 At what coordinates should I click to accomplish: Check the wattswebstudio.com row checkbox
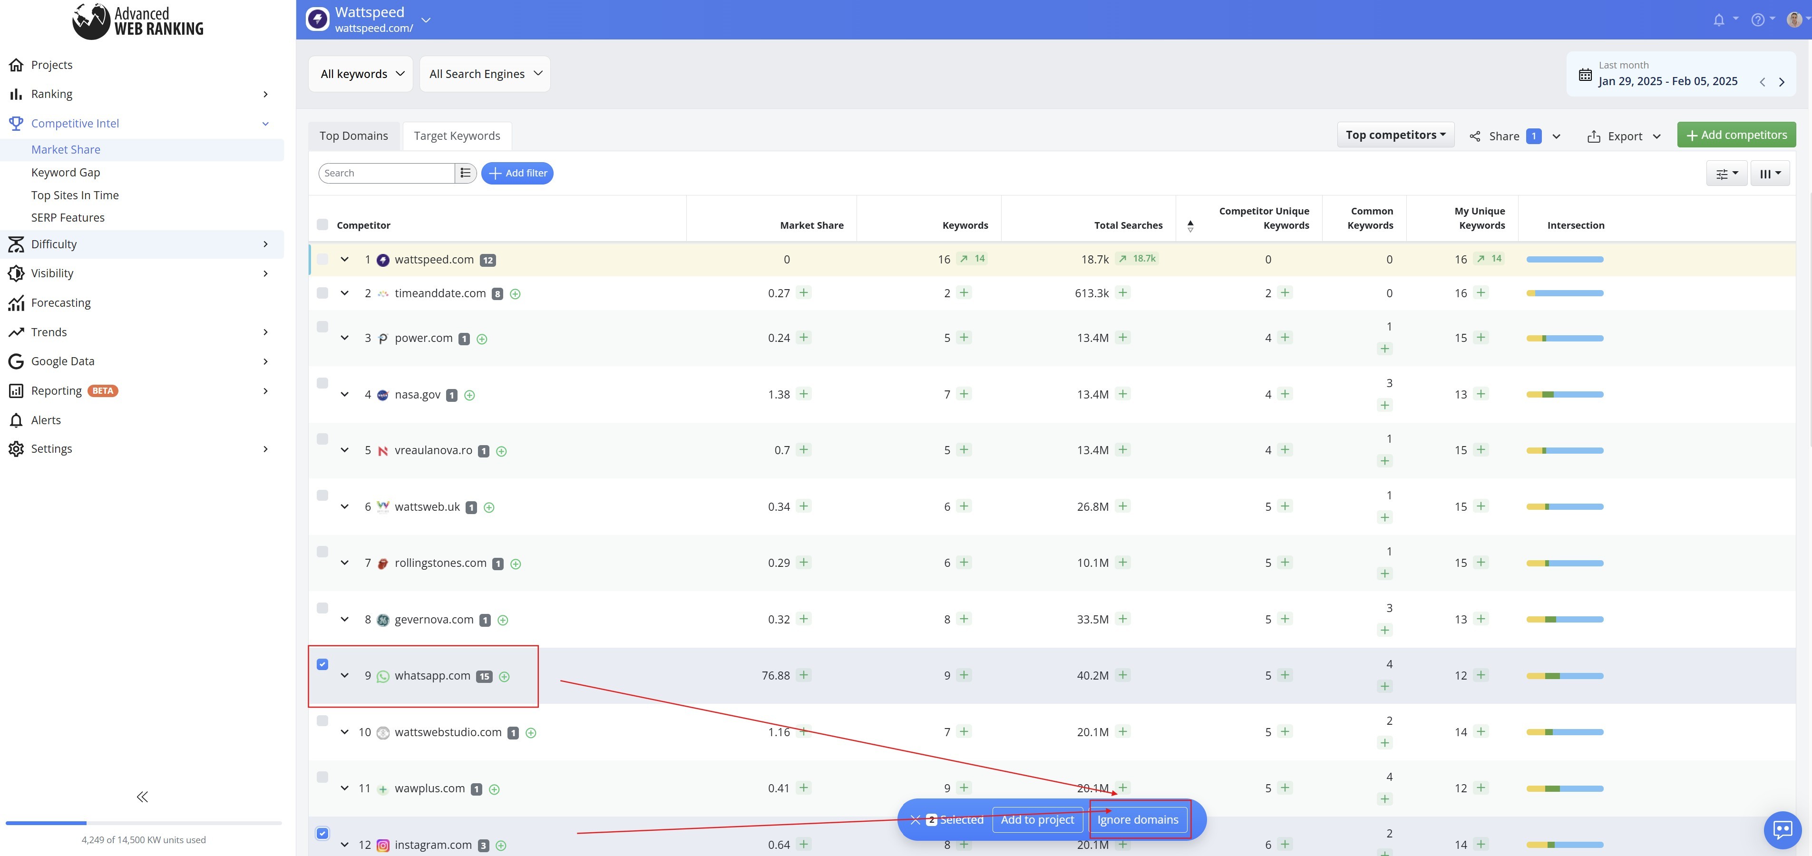pyautogui.click(x=322, y=720)
